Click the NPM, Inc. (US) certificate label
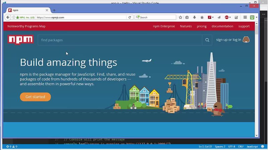The image size is (268, 150). (x=27, y=17)
